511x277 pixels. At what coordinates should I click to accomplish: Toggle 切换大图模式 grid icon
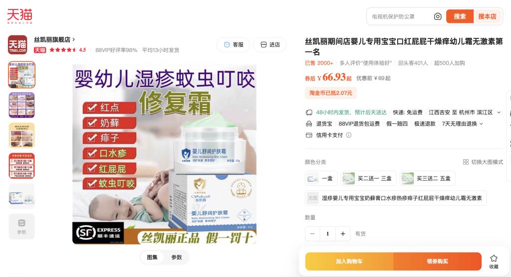[466, 162]
